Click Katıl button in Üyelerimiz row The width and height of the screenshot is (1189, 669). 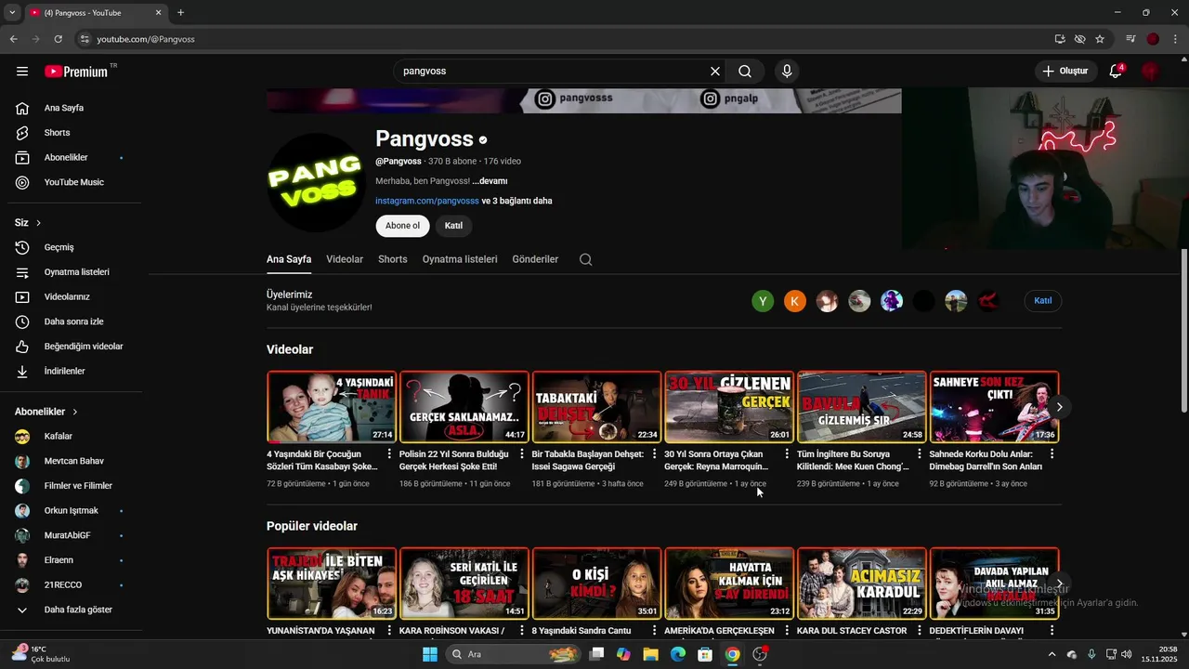1042,301
